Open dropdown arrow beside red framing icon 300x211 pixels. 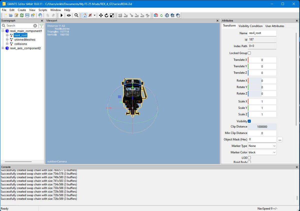94,15
